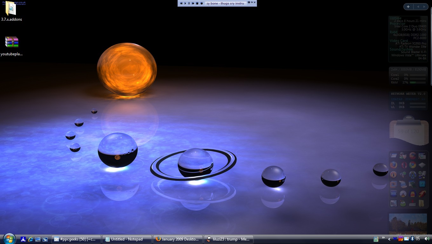Switch to #ppcgeeks chat taskbar window
432x244 pixels.
[76, 239]
